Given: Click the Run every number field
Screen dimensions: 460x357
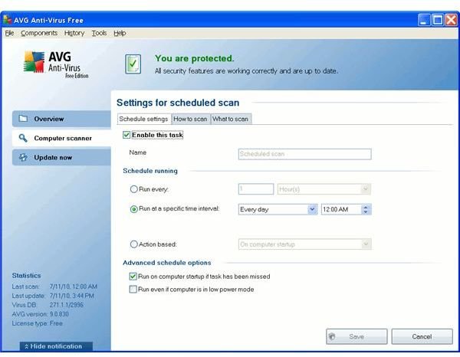Looking at the screenshot, I should pyautogui.click(x=256, y=189).
